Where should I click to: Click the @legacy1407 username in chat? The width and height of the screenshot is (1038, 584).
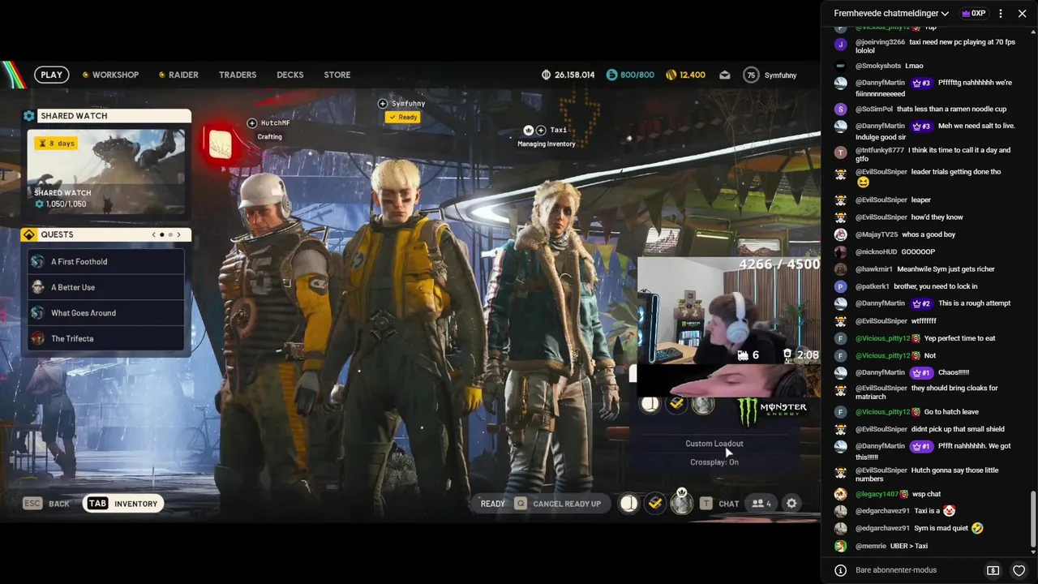(x=877, y=494)
